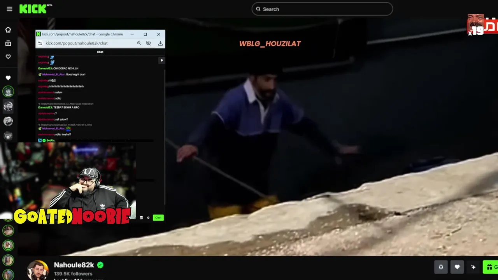Open l3annabi23's profile from CHI DORAD message
Screen dimensions: 498x280
45,68
